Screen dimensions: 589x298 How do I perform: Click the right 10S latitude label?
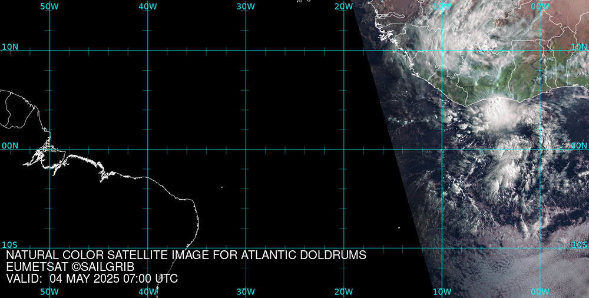579,245
